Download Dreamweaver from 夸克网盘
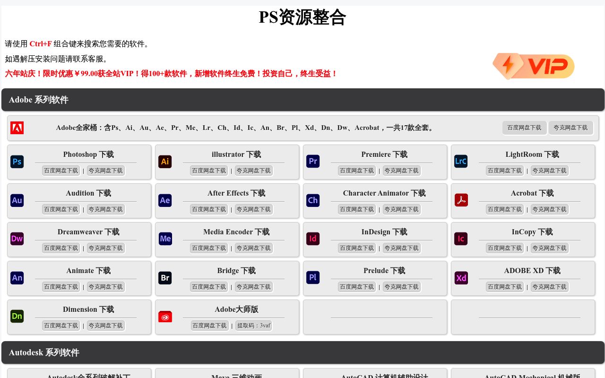Viewport: 605px width, 378px height. (106, 248)
